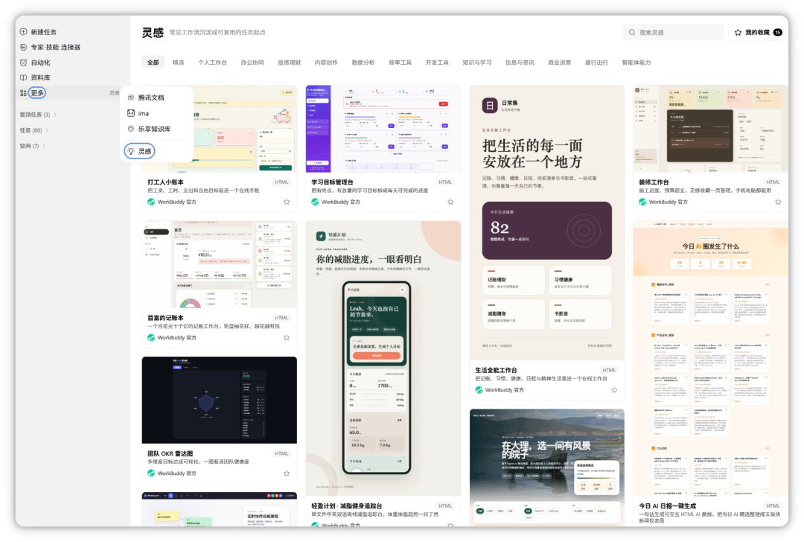Click 轻盈计划·减脂健身追踪台 title
Image resolution: width=804 pixels, height=542 pixels.
tap(347, 506)
